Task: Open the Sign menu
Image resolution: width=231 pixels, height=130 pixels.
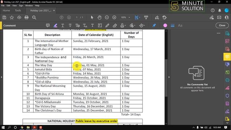Action: click(21, 6)
